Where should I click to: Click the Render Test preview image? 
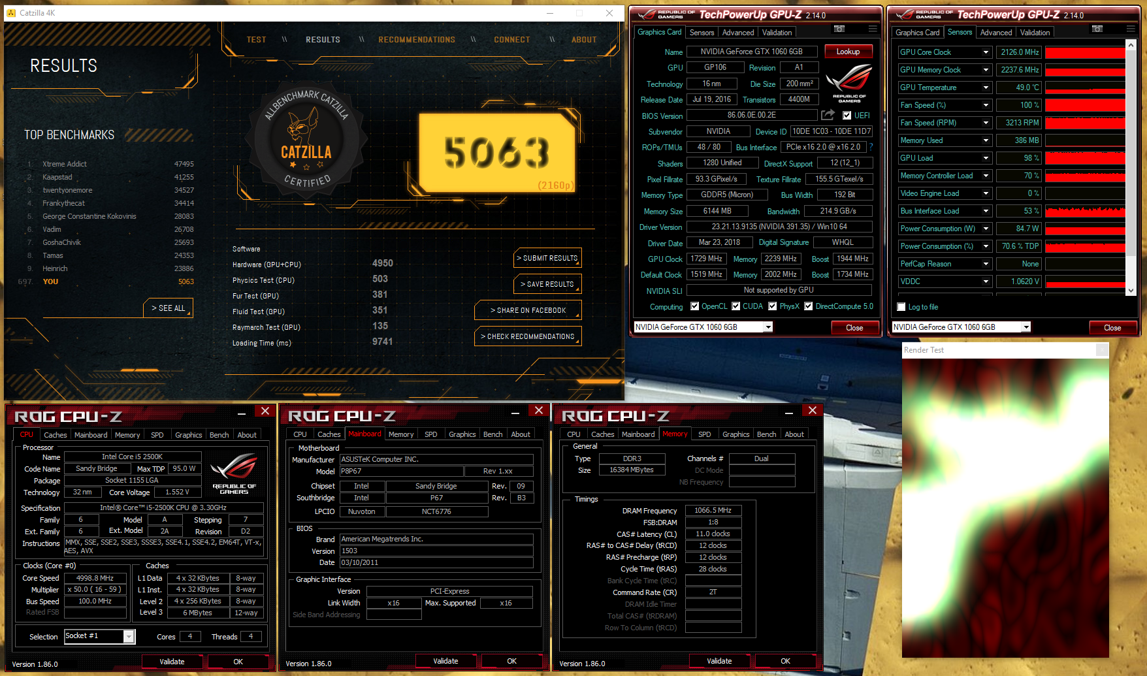pos(1005,507)
